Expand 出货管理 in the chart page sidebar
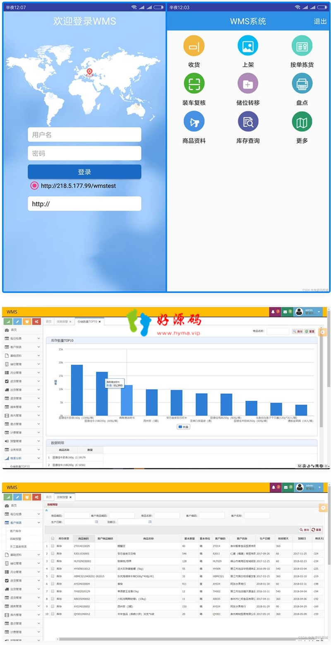Viewport: 331px width, 645px height. (x=22, y=390)
